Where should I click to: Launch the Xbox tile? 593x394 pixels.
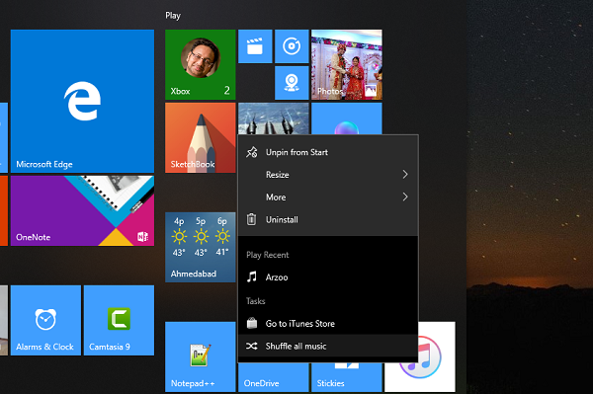[200, 64]
